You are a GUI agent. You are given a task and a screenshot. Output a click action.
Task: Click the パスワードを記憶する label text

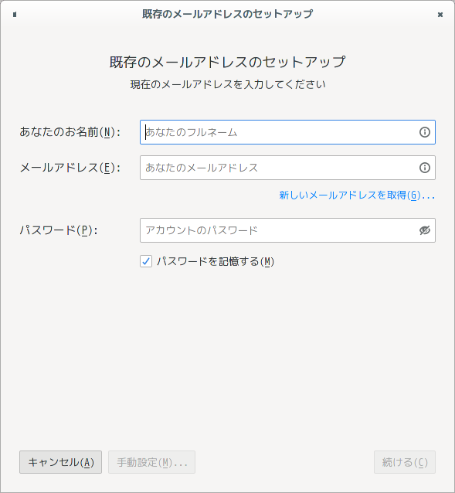pyautogui.click(x=216, y=261)
